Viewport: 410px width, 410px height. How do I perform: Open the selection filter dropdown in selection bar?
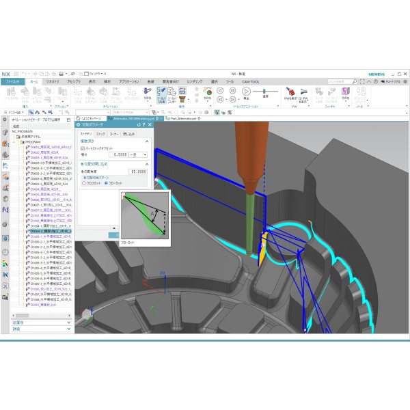click(93, 113)
